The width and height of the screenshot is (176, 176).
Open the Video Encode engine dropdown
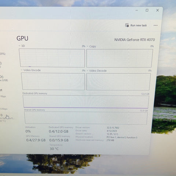click(x=22, y=70)
